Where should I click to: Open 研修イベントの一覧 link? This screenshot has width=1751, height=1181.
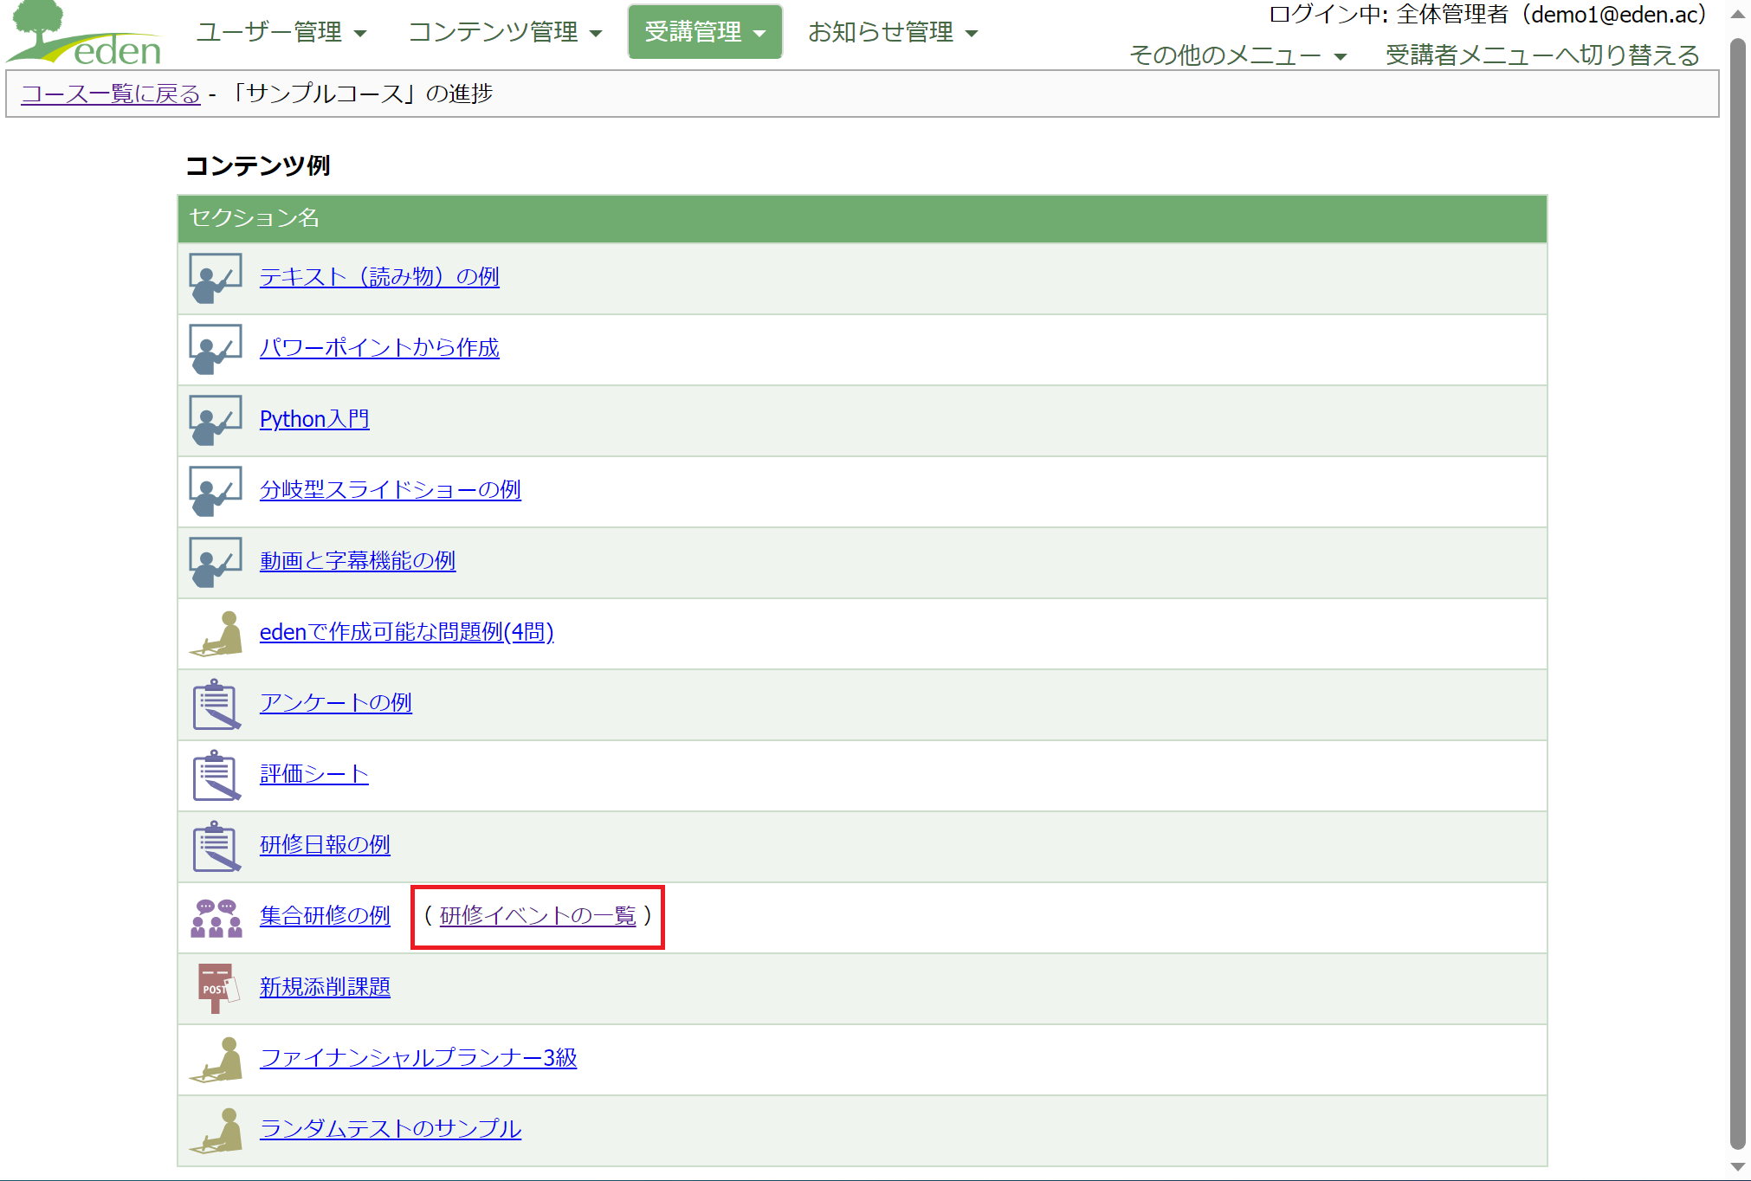point(537,916)
